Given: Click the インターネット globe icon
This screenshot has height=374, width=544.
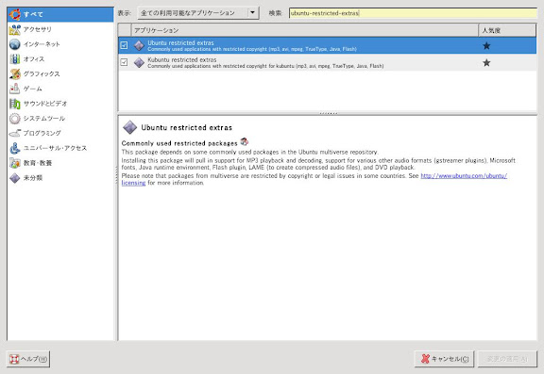Looking at the screenshot, I should (15, 44).
